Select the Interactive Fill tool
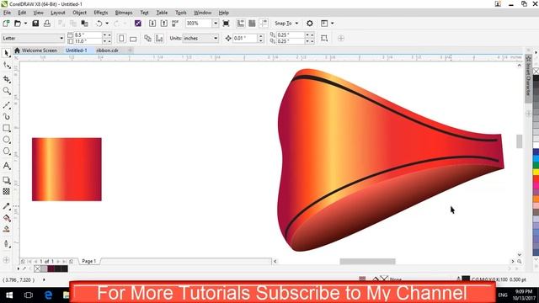Screen dimensions: 539x303 click(x=6, y=217)
